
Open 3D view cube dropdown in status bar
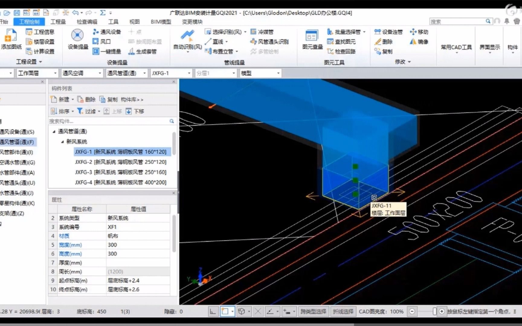coord(249,312)
